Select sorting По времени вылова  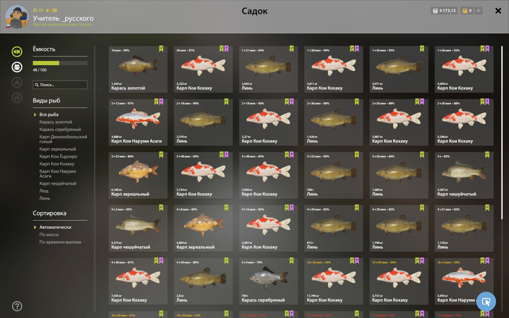coord(60,242)
